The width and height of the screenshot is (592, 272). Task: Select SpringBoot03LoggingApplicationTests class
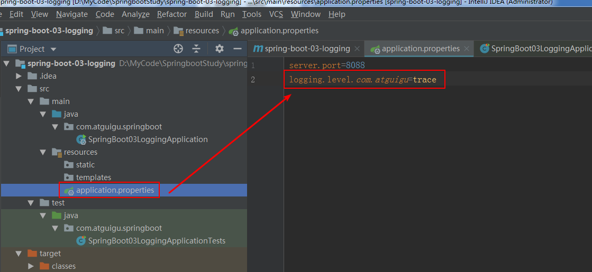pos(151,241)
